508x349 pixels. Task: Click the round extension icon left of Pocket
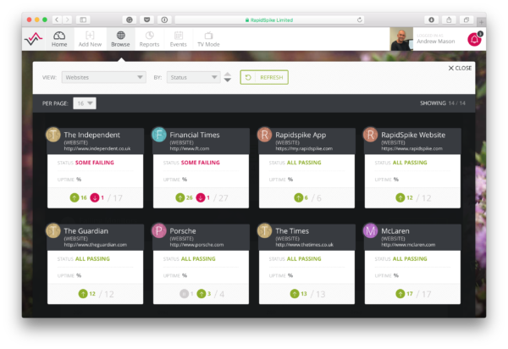click(x=130, y=19)
